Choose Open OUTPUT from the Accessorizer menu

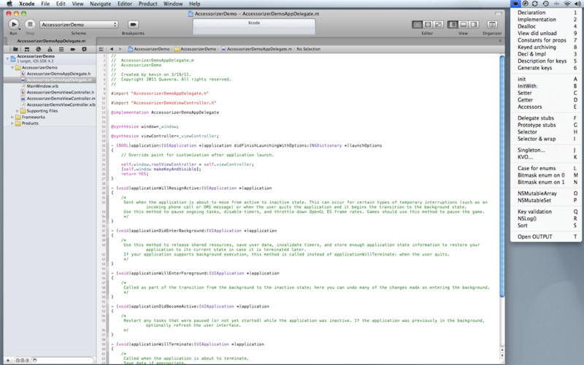(x=546, y=237)
